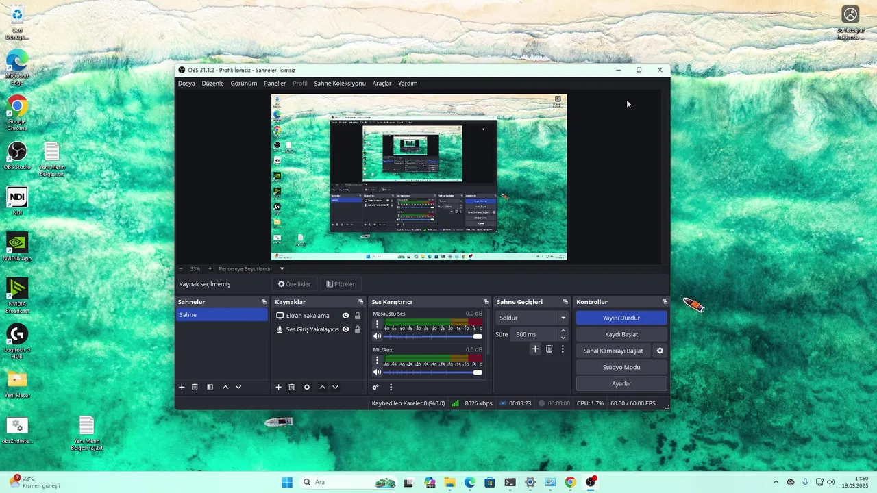Open Görünüm menu

(x=244, y=84)
